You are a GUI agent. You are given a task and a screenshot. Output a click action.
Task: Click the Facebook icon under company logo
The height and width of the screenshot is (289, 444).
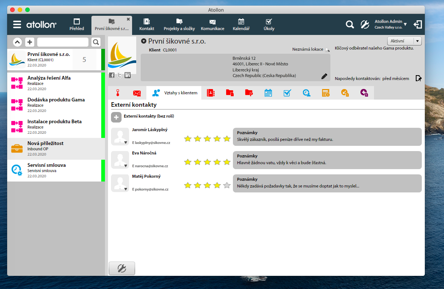point(112,75)
